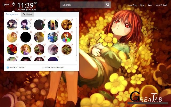The image size is (171, 107).
Task: Select smiling dark-haired red-eyed character wallpaper
Action: tap(12, 25)
